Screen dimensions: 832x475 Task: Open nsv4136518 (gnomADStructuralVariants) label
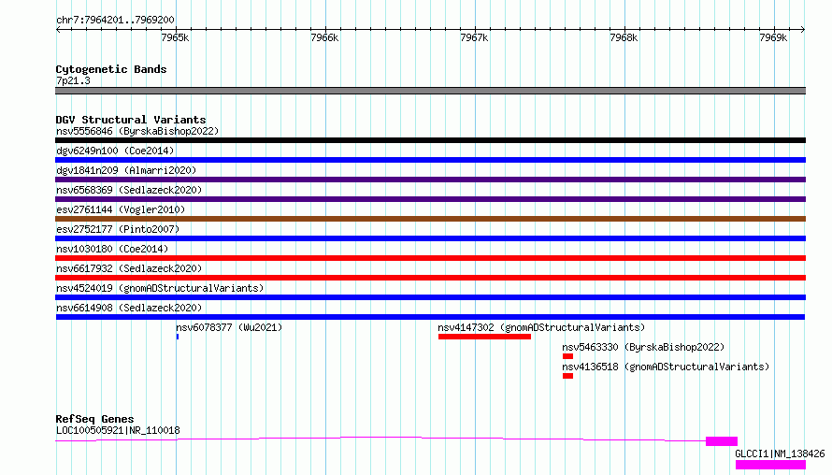(666, 367)
